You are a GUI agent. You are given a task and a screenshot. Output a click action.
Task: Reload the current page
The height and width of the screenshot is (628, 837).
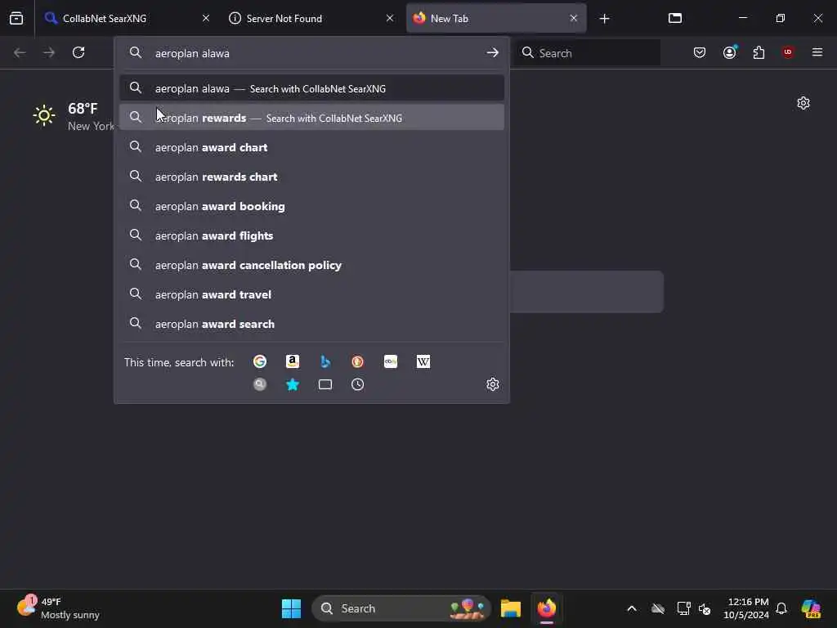pos(78,52)
